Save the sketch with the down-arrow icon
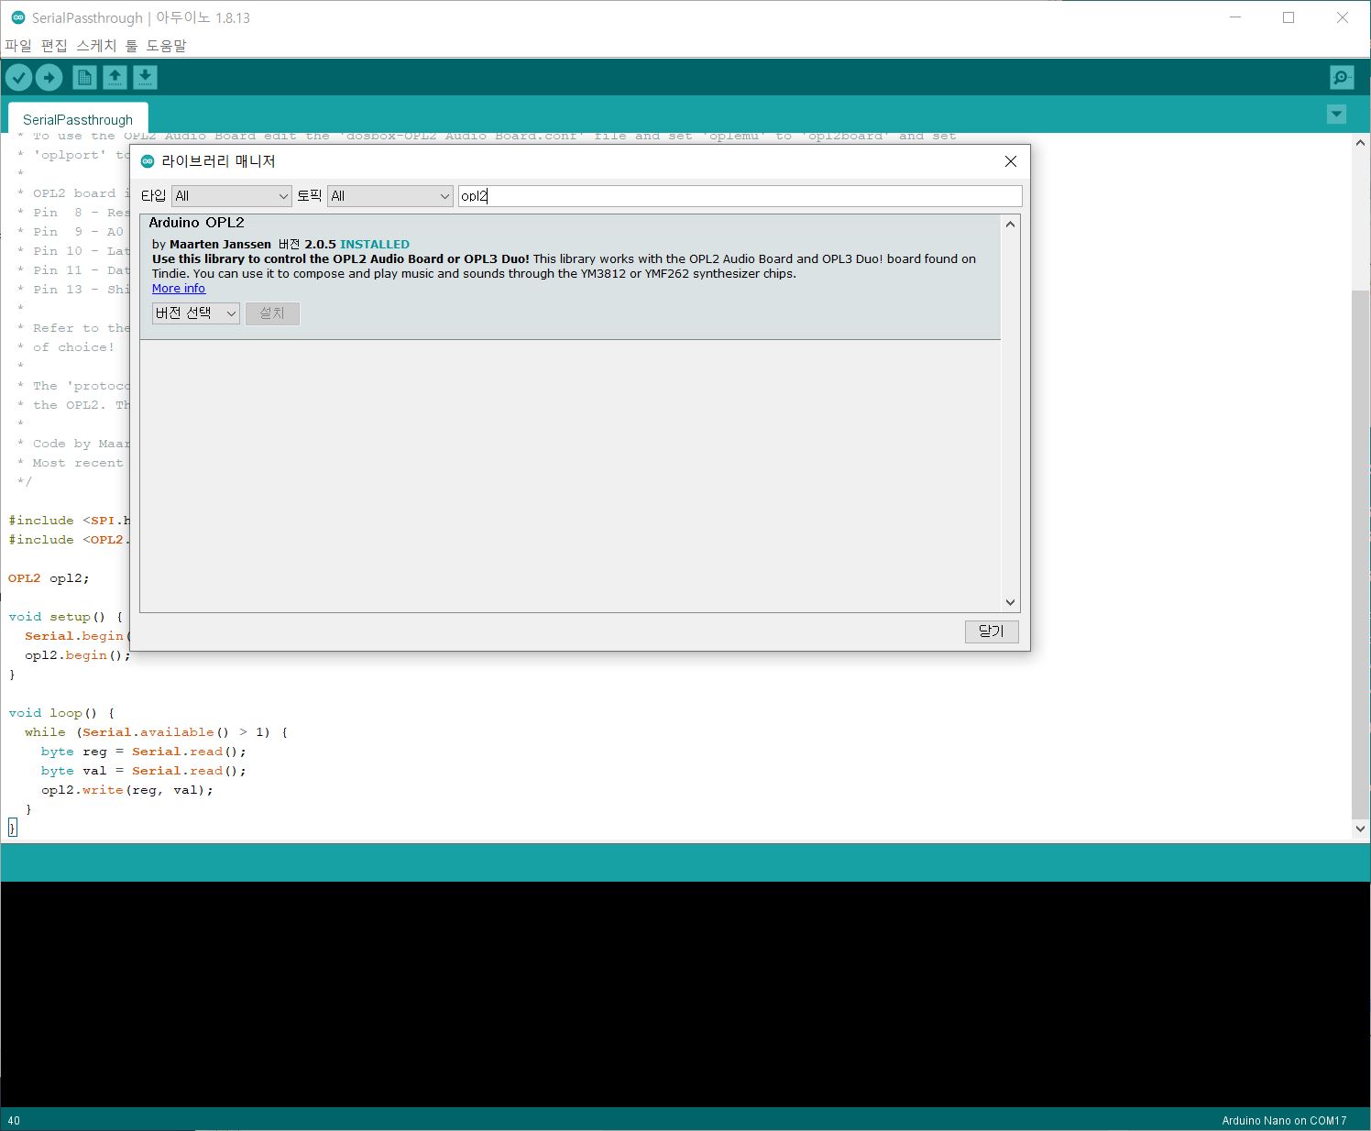 pyautogui.click(x=145, y=78)
